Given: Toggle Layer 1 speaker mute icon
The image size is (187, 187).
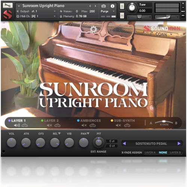Looking at the screenshot, I should click(17, 125).
